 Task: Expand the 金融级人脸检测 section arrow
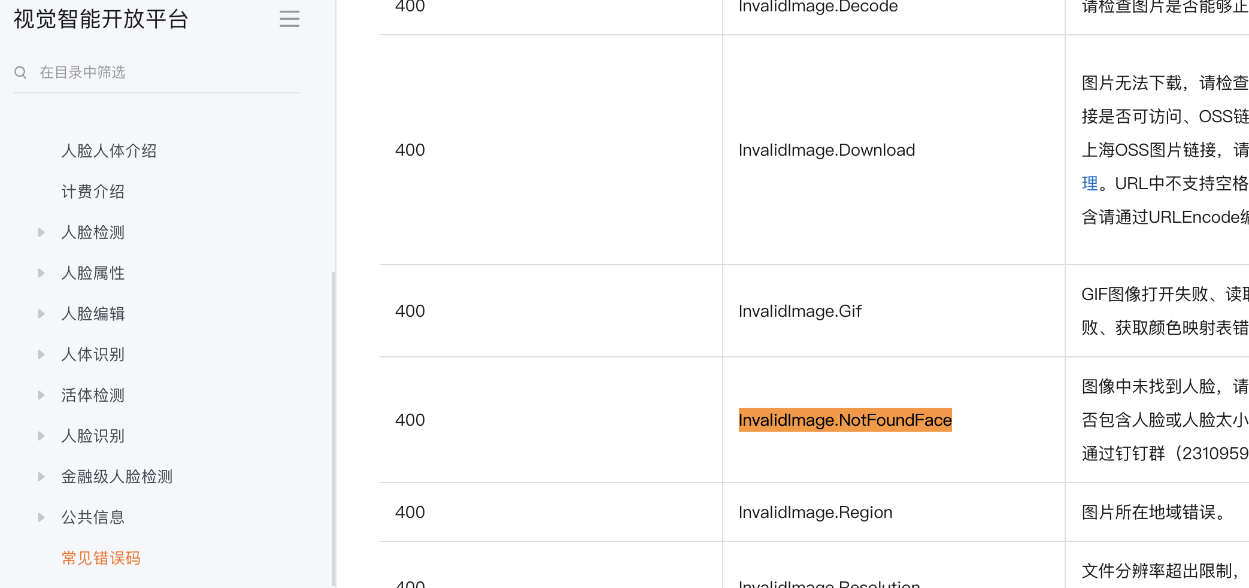click(41, 477)
